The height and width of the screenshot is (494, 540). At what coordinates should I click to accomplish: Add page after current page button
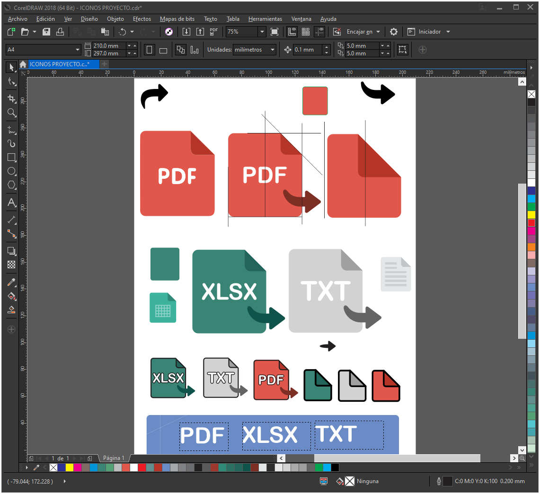pyautogui.click(x=90, y=459)
